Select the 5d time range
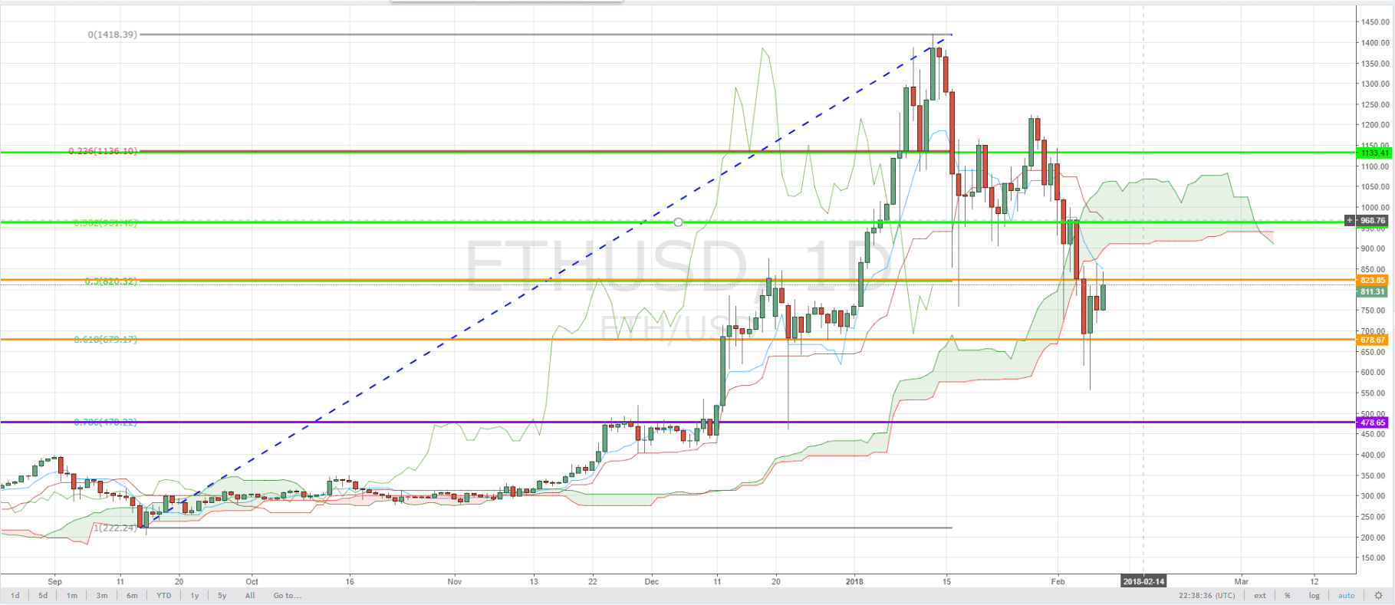The height and width of the screenshot is (605, 1395). point(43,596)
